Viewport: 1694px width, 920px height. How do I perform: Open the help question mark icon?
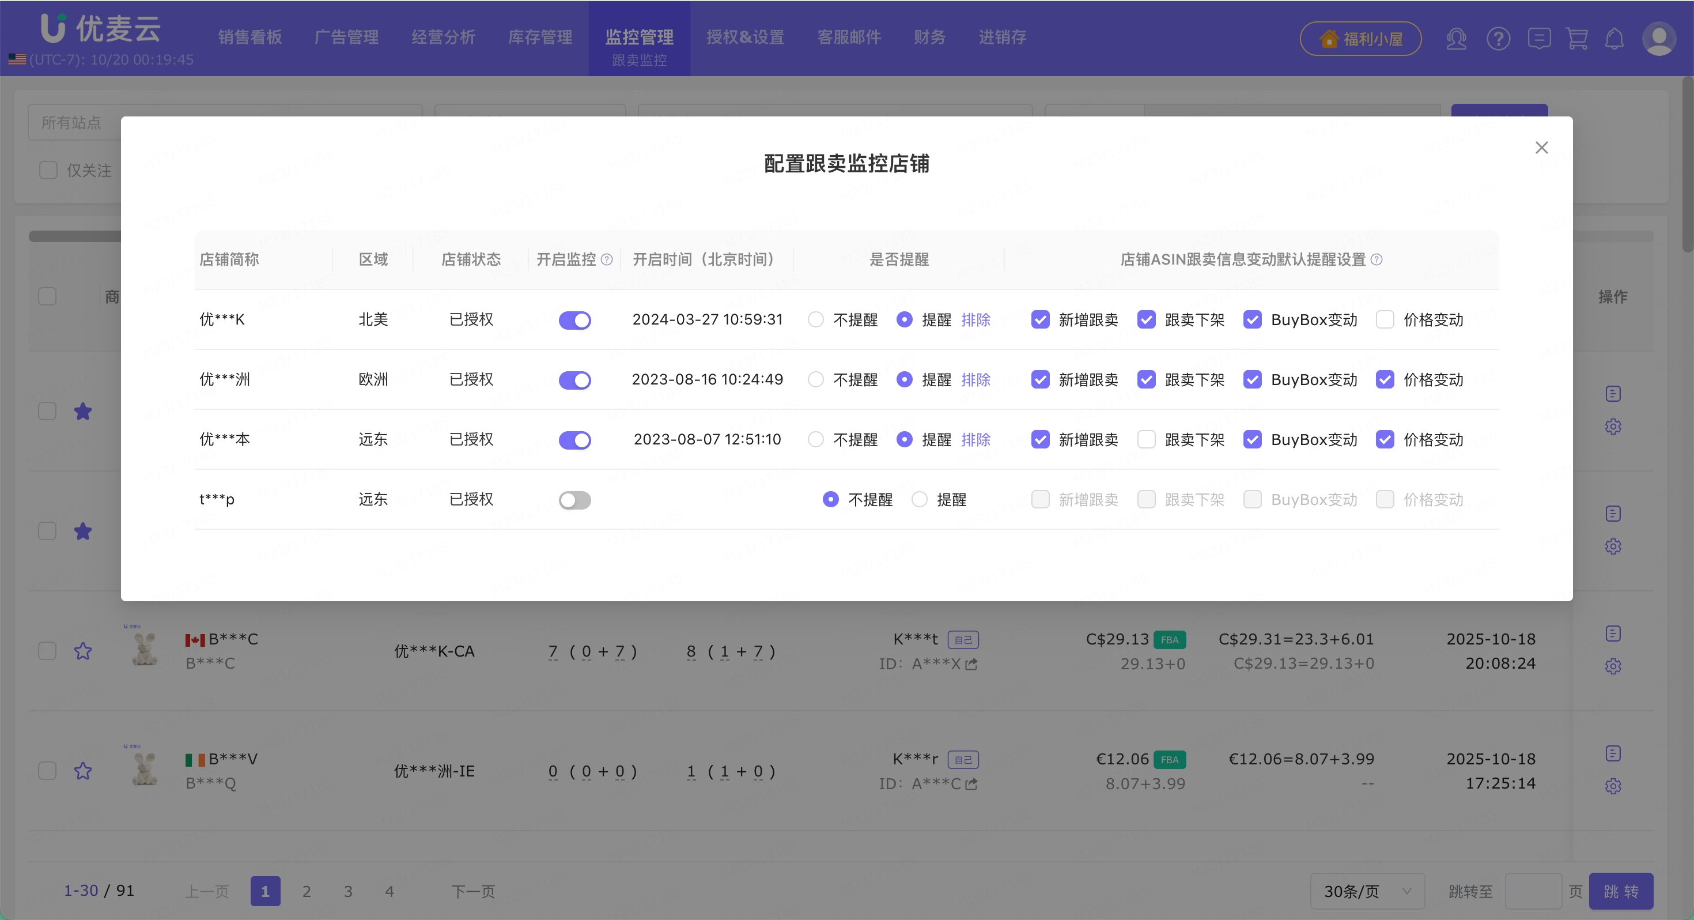[1498, 39]
